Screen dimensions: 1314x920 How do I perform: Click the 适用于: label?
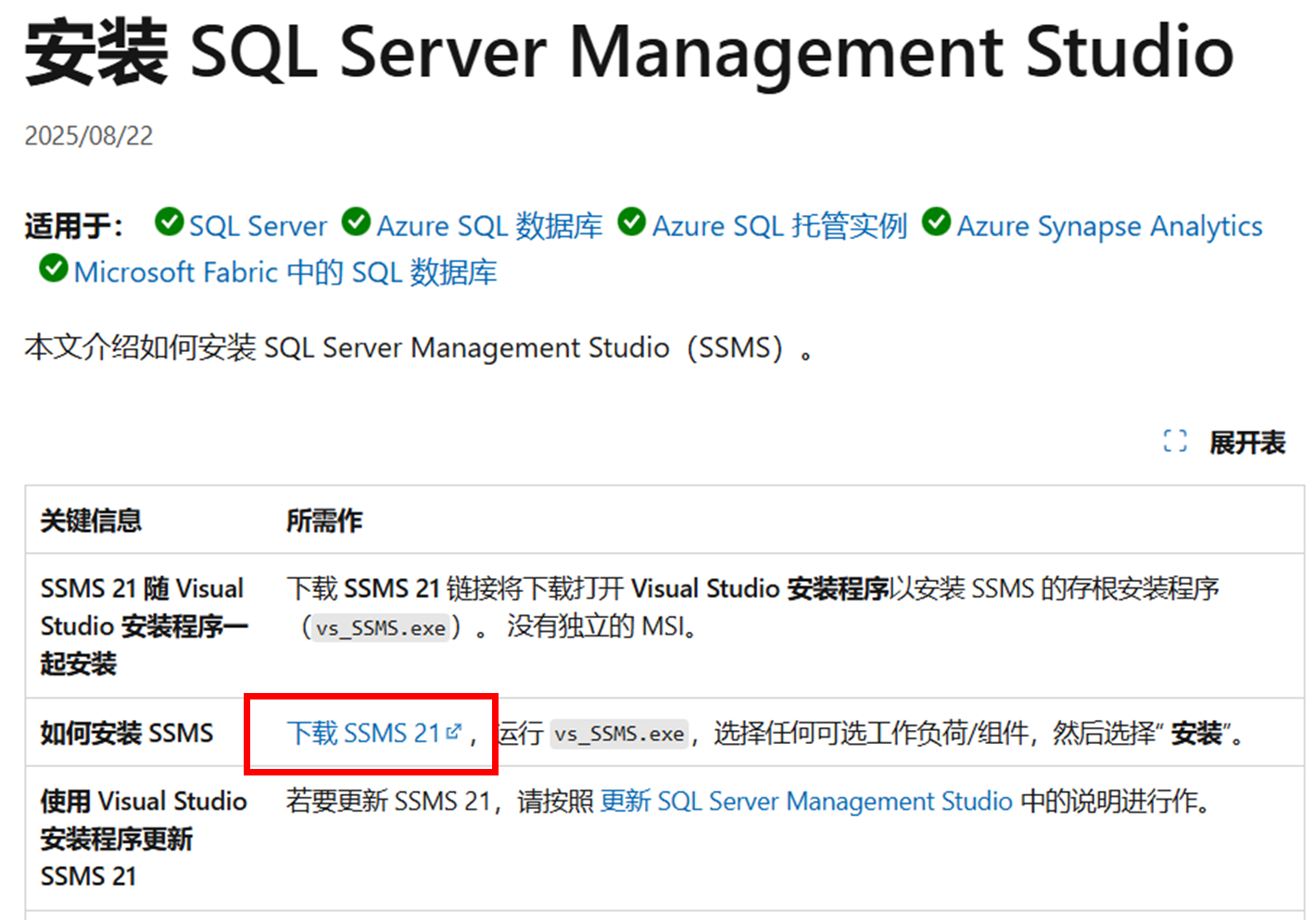tap(74, 226)
